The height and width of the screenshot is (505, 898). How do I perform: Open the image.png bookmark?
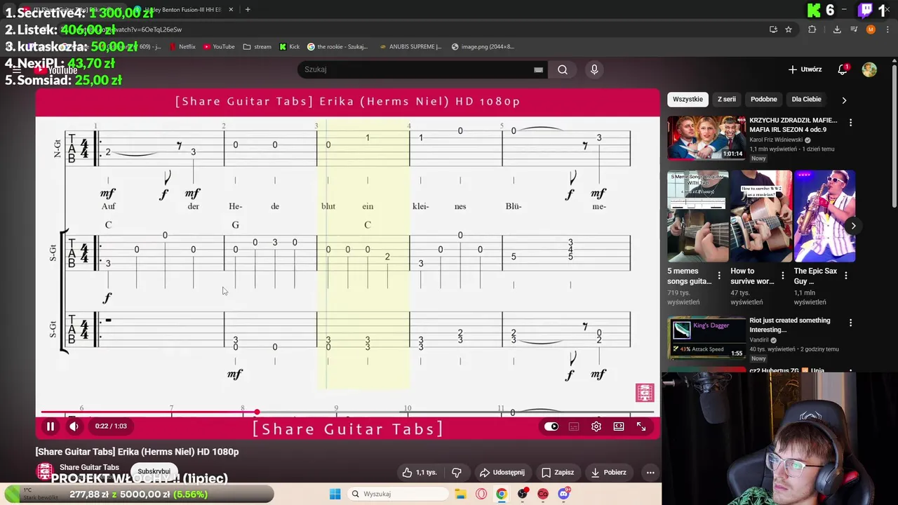click(x=483, y=47)
